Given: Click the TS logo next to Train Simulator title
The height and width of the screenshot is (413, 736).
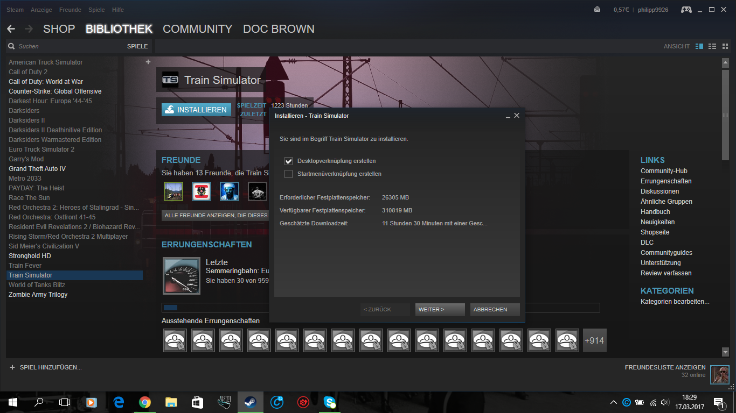Looking at the screenshot, I should point(170,80).
